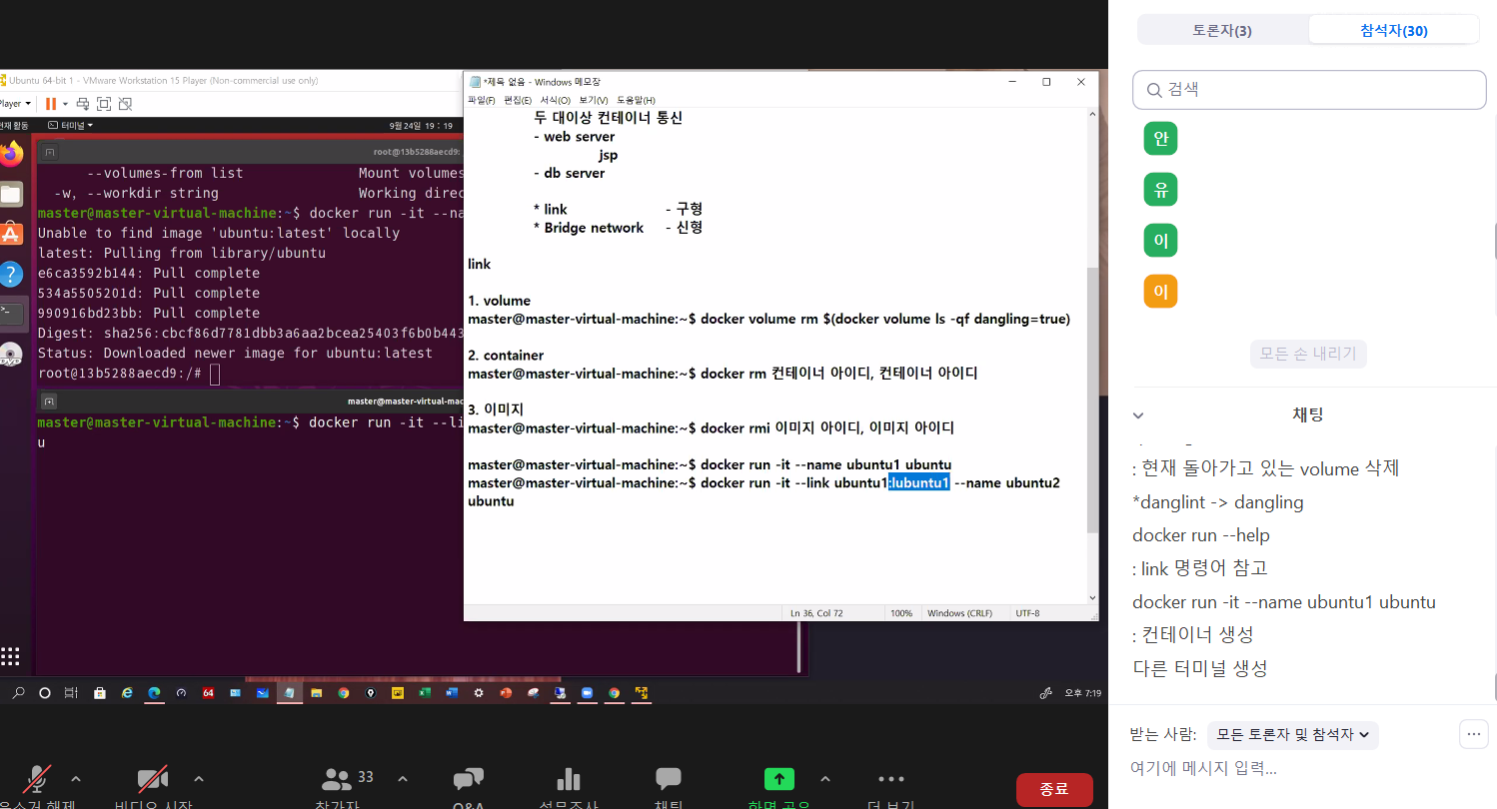Open the polls bar chart icon
The width and height of the screenshot is (1497, 809).
(568, 780)
